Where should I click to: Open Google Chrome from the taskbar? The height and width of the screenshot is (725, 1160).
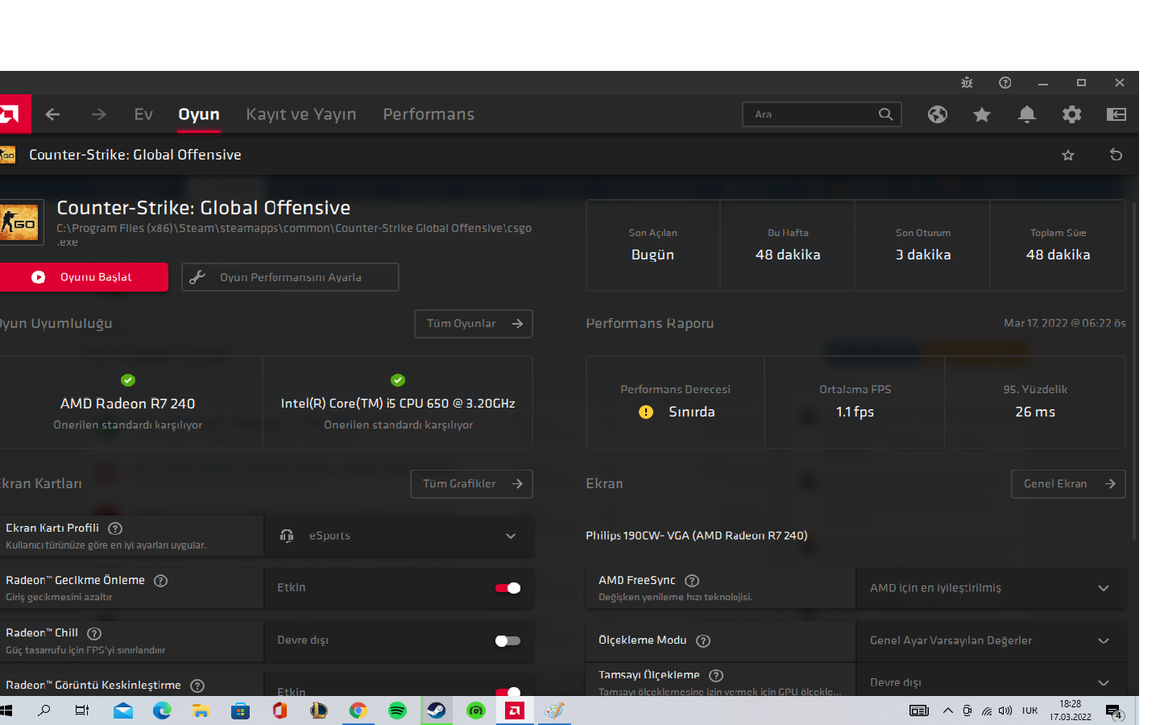point(358,710)
